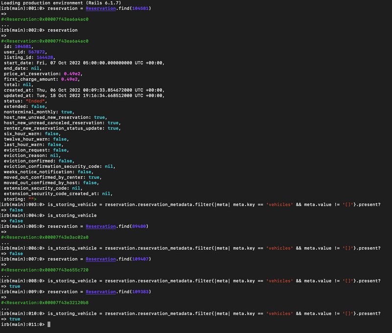Image resolution: width=392 pixels, height=333 pixels.
Task: Click the storing: "" line
Action: coord(20,199)
